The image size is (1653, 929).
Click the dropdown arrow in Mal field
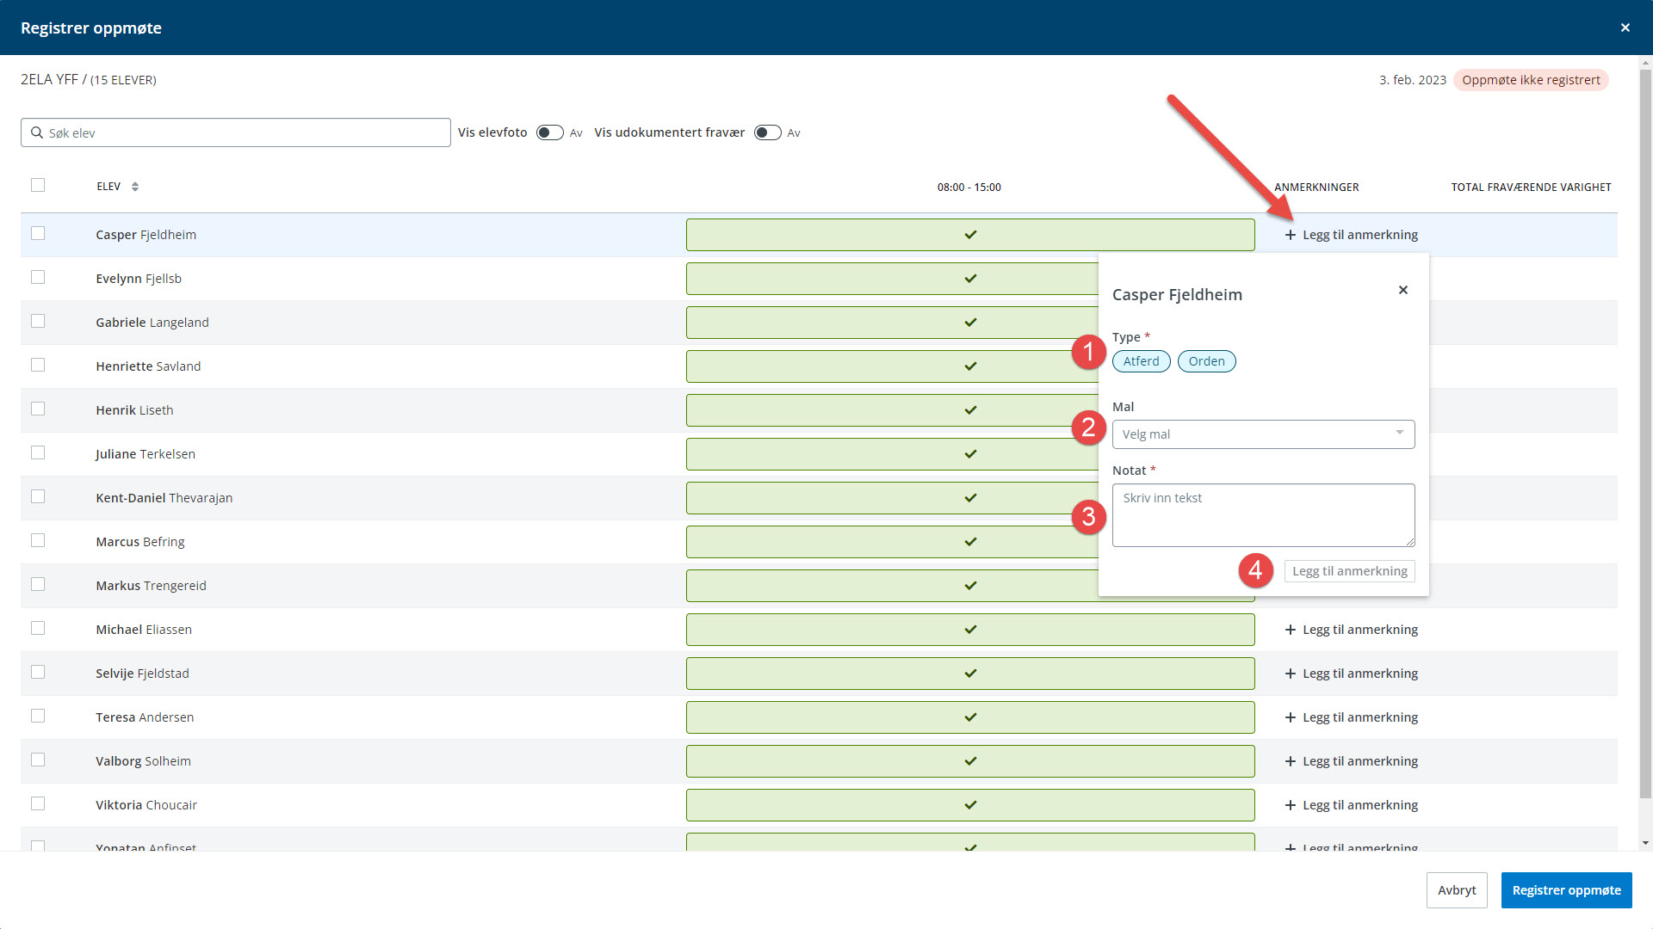coord(1400,433)
